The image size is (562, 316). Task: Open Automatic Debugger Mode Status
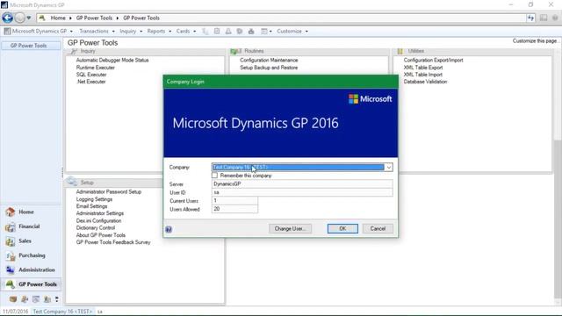coord(112,61)
